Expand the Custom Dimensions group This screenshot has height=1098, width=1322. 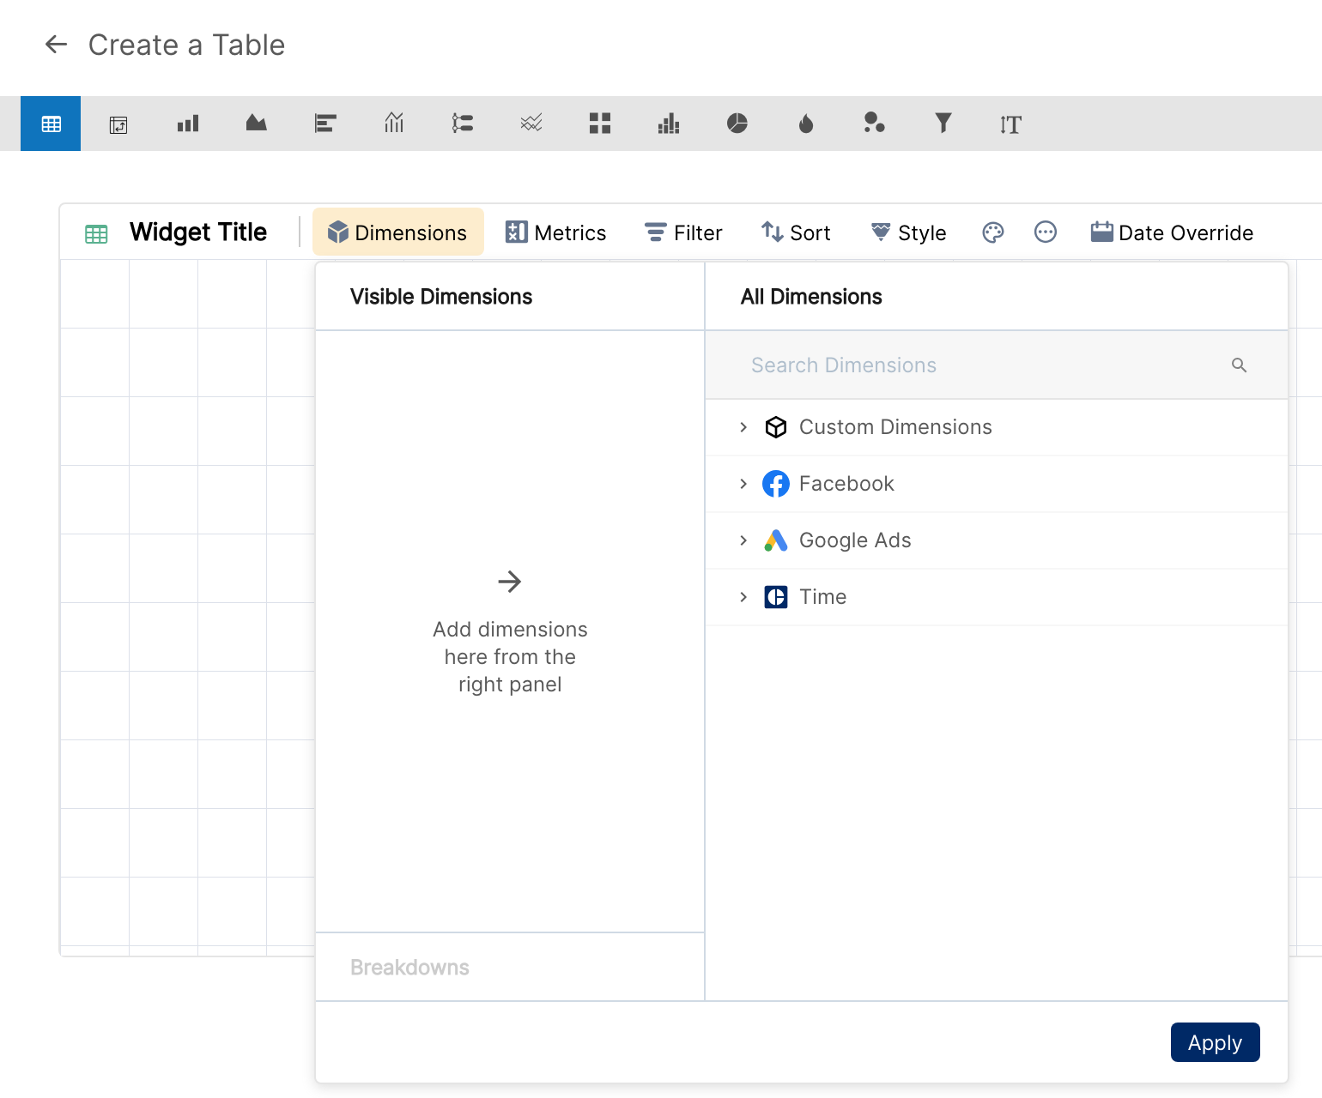tap(743, 427)
